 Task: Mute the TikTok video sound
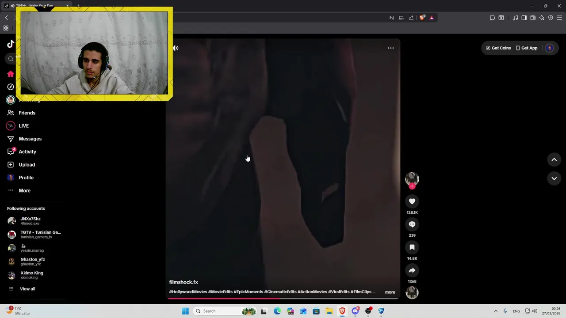click(176, 48)
